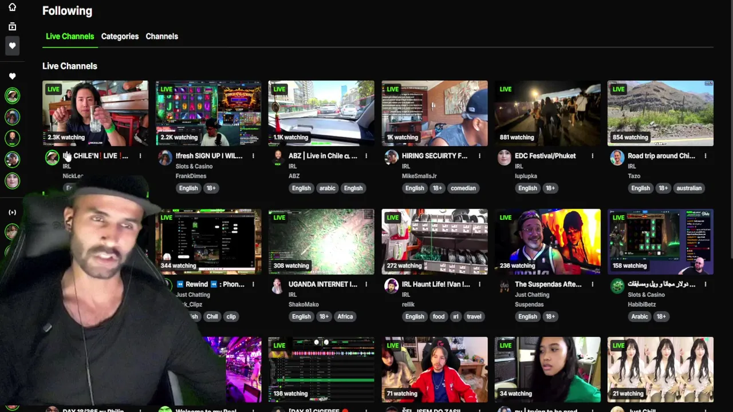
Task: Go to the ShakoMako channel name
Action: pos(304,304)
